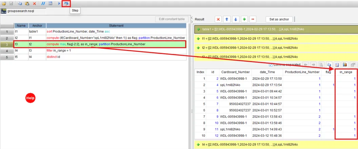Viewport: 358px width, 149px height.
Task: Open a file with the folder icon
Action: [4, 3]
